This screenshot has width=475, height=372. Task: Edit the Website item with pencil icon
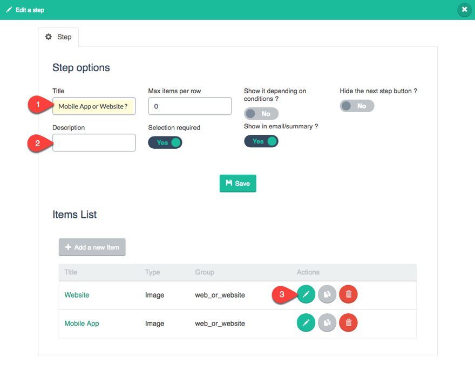(x=306, y=294)
